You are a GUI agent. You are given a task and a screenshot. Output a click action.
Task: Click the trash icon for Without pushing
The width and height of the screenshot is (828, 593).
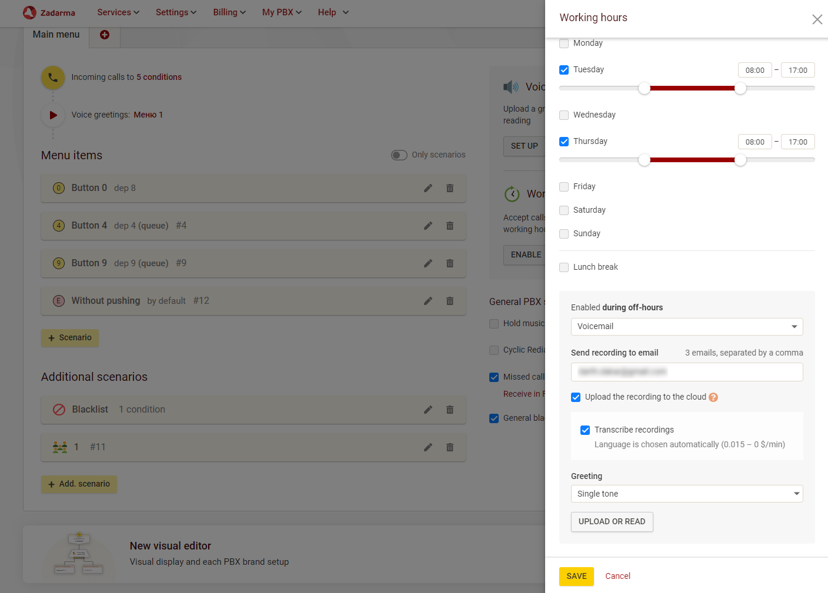coord(450,301)
